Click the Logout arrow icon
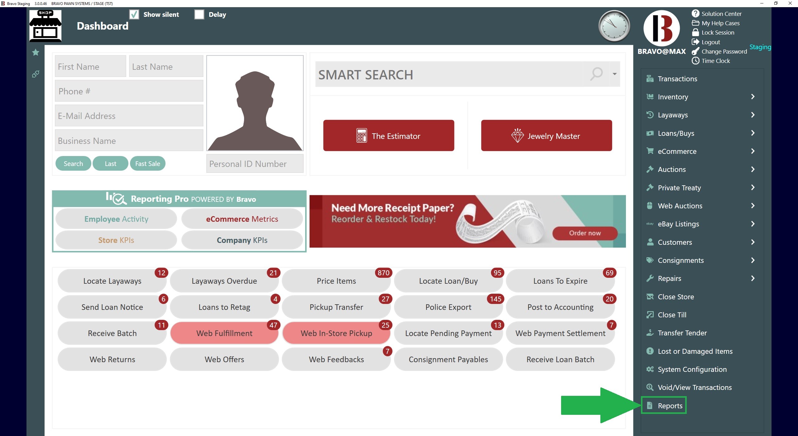The height and width of the screenshot is (436, 798). coord(695,42)
